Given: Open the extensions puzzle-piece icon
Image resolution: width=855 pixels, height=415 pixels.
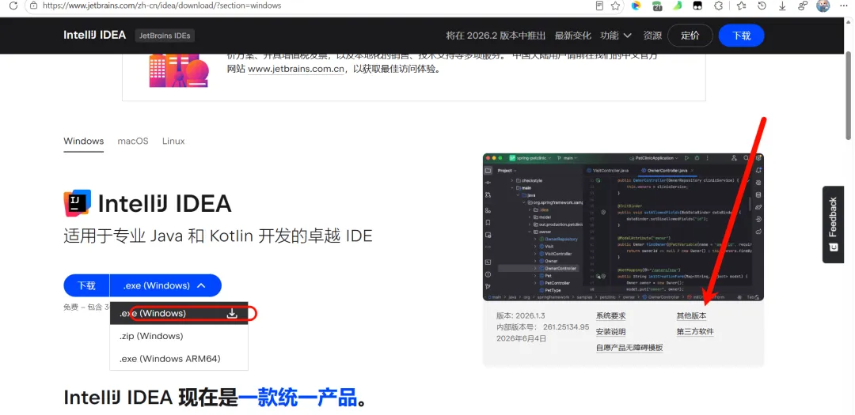Looking at the screenshot, I should [719, 6].
